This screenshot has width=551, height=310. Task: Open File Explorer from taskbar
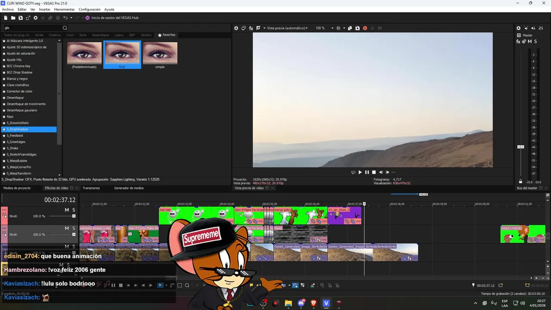coord(288,303)
